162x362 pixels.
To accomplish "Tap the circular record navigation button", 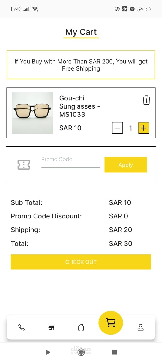I will click(x=81, y=352).
